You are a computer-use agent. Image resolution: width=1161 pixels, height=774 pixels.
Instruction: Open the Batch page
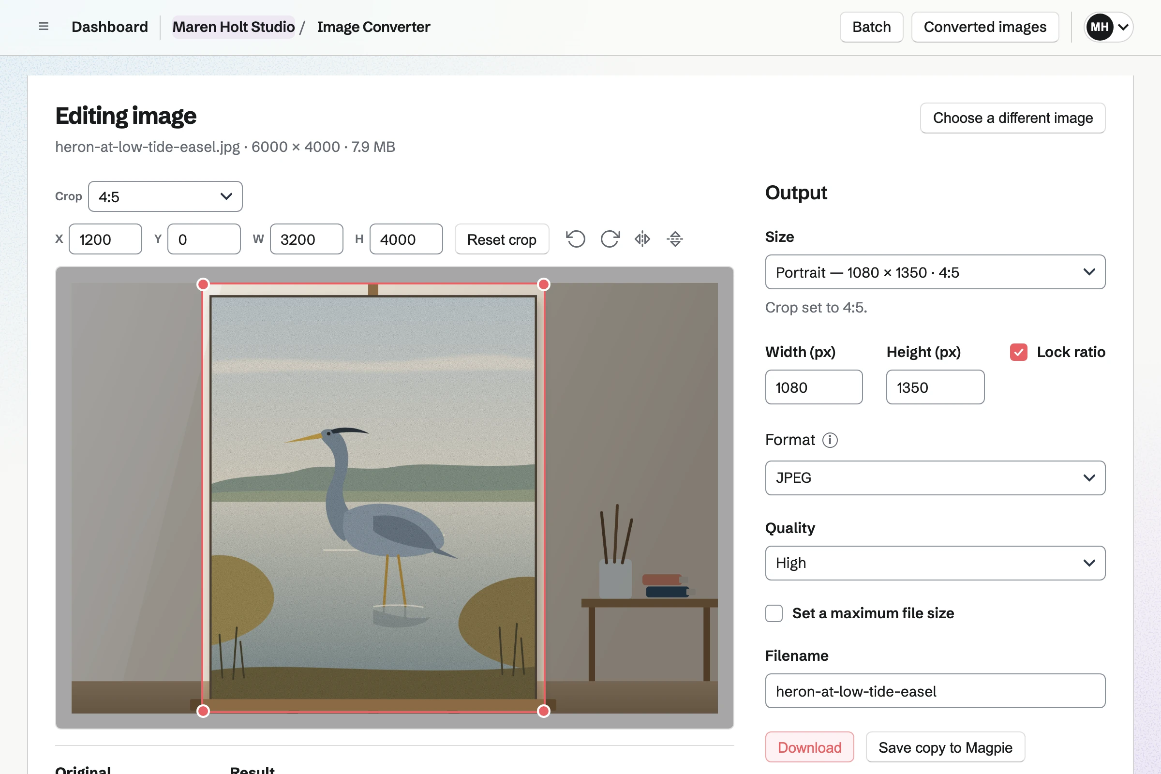point(871,27)
